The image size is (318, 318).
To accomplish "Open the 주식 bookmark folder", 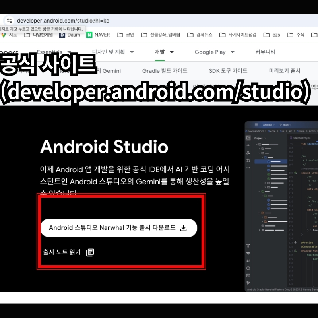I will click(x=295, y=35).
